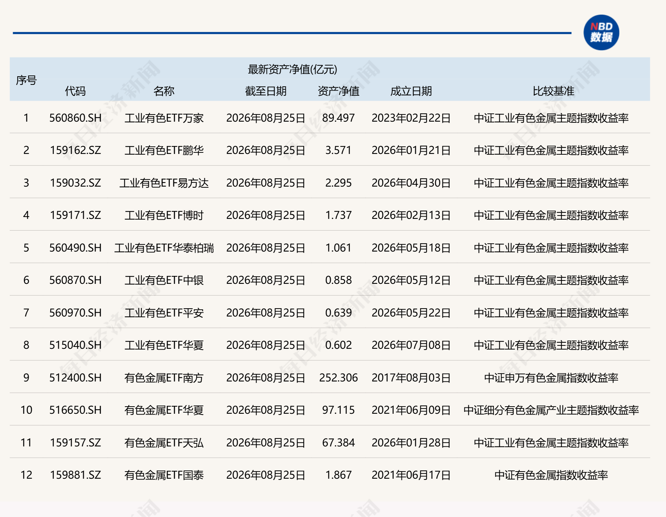Select fund name 工业有色ETF中银
This screenshot has height=517, width=666.
(x=164, y=280)
